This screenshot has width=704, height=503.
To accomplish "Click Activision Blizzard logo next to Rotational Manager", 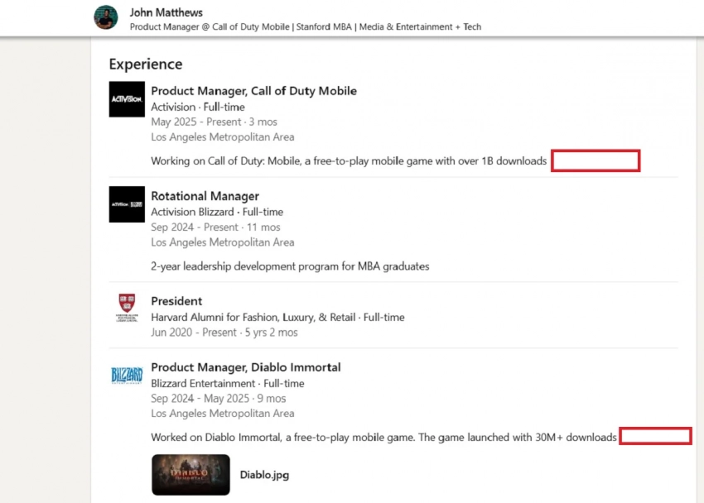I will click(127, 204).
